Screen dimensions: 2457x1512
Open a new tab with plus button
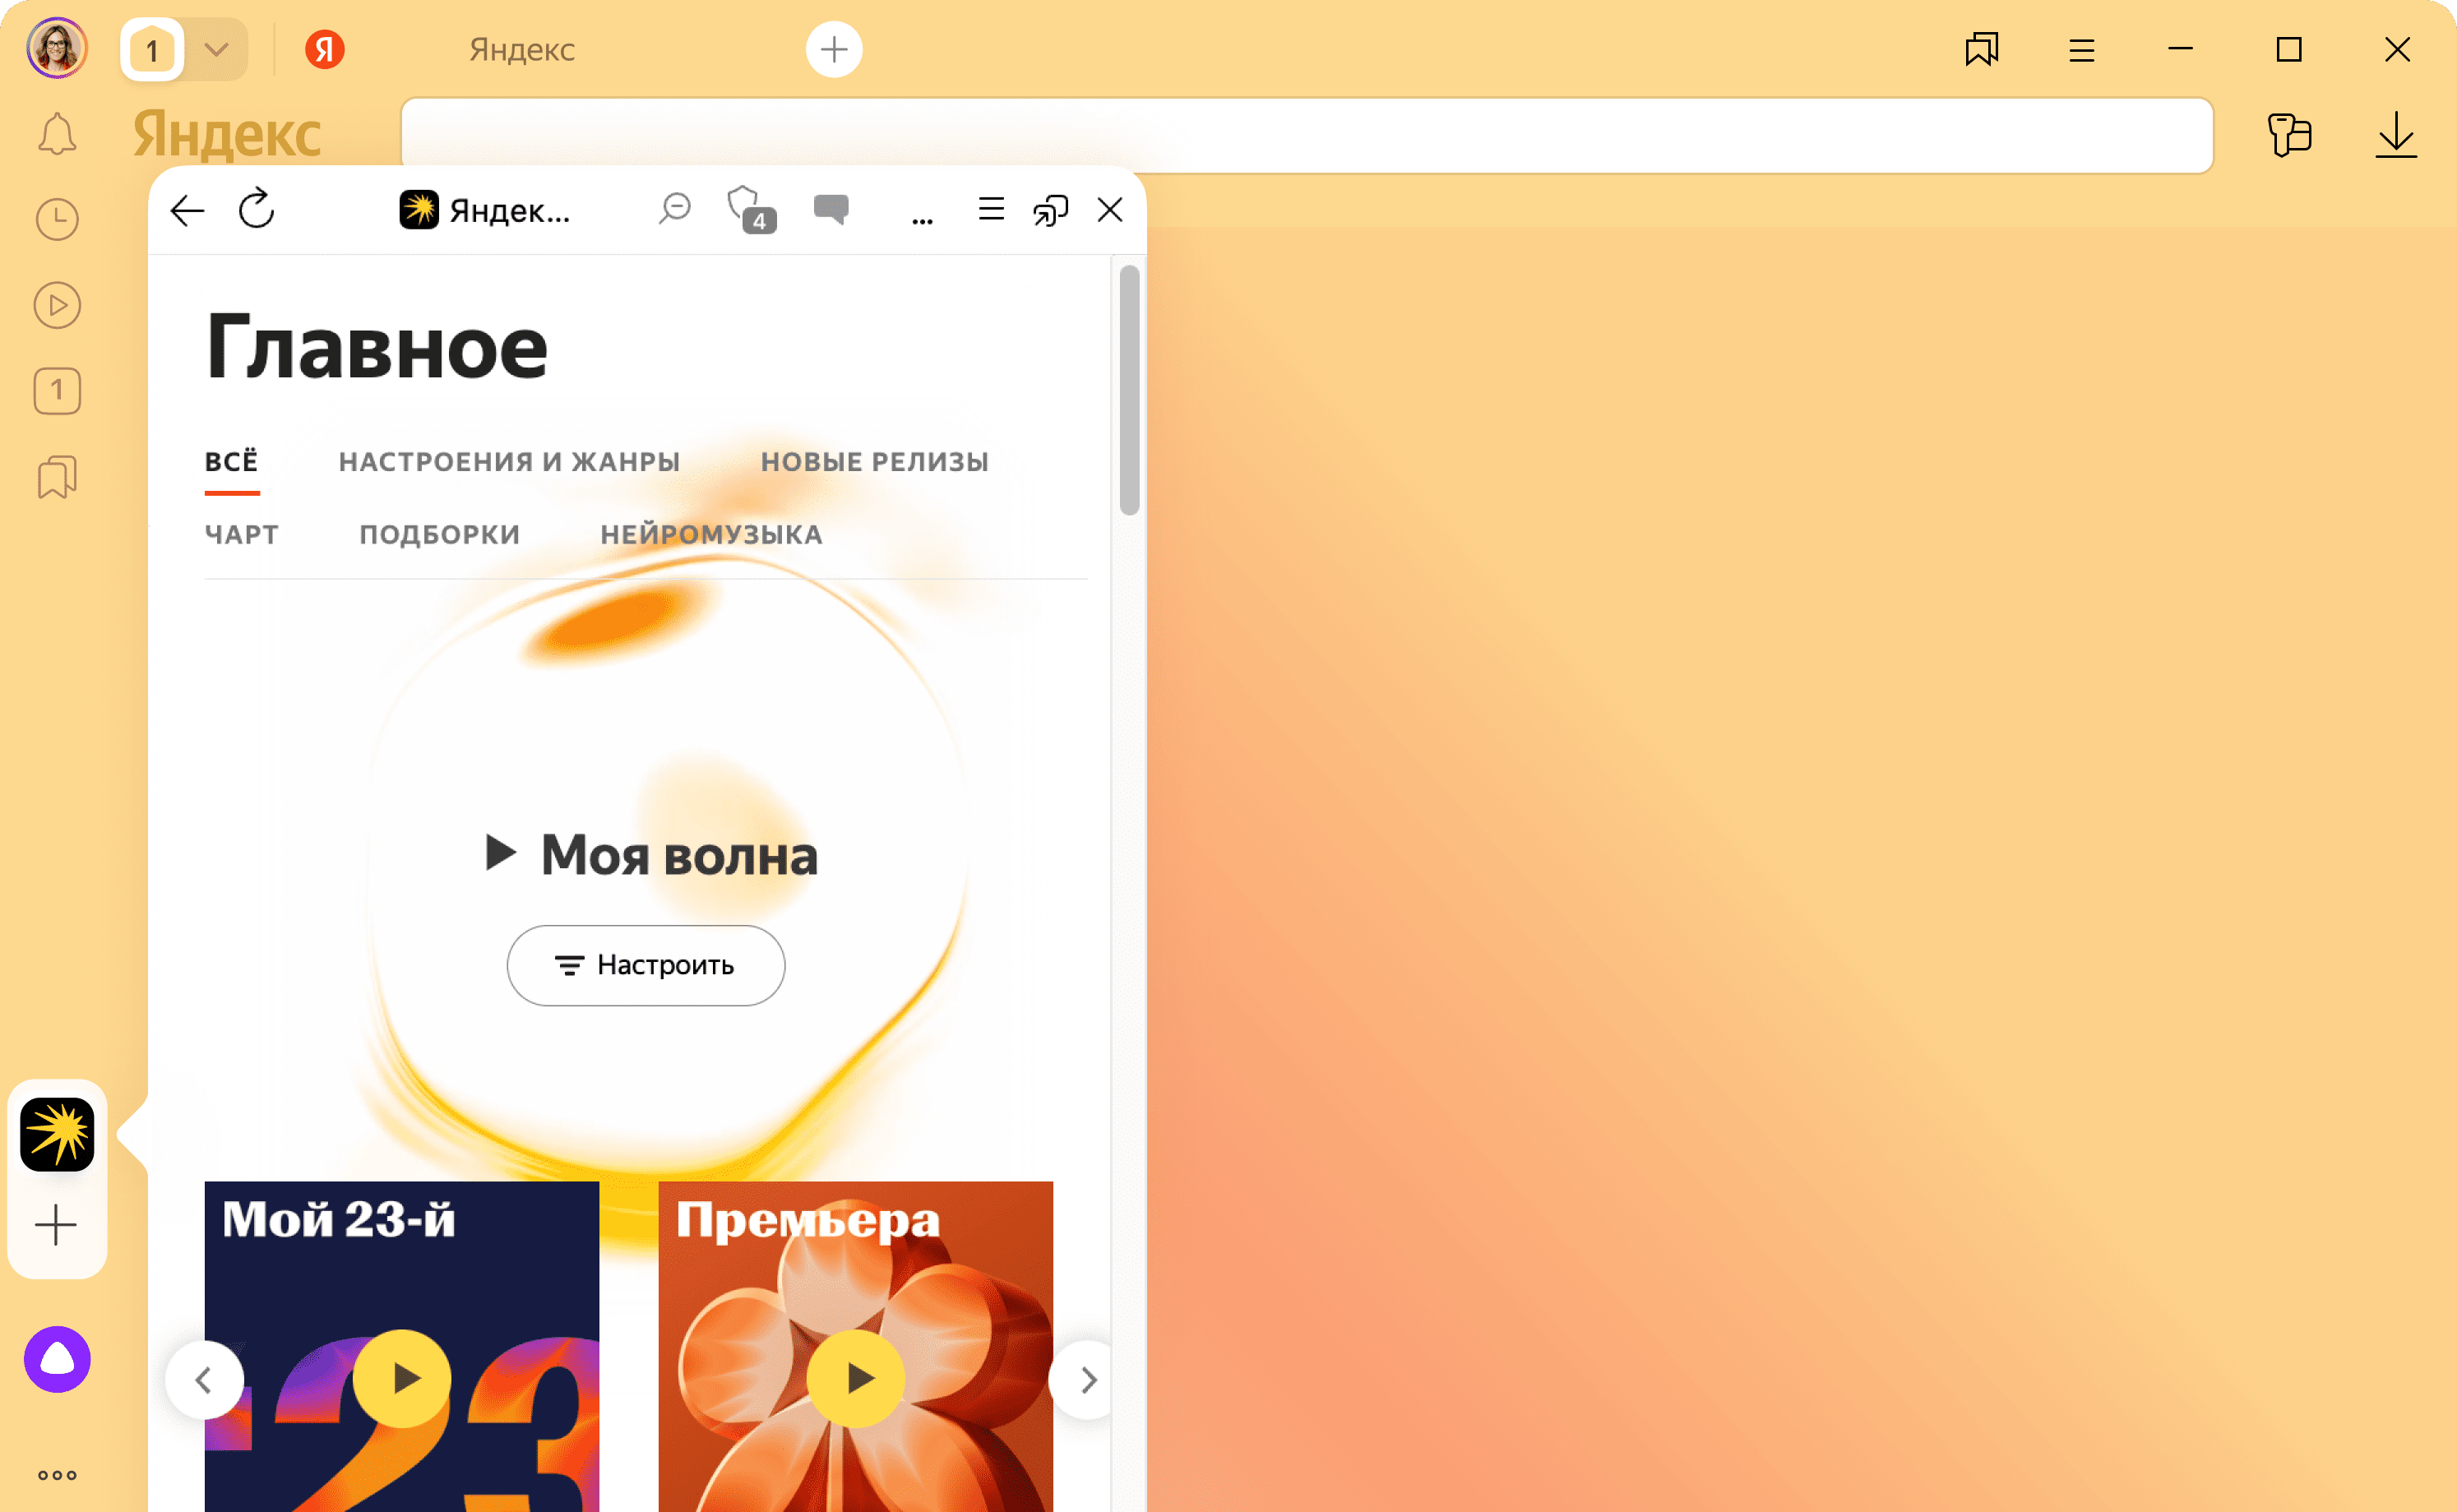click(x=834, y=49)
